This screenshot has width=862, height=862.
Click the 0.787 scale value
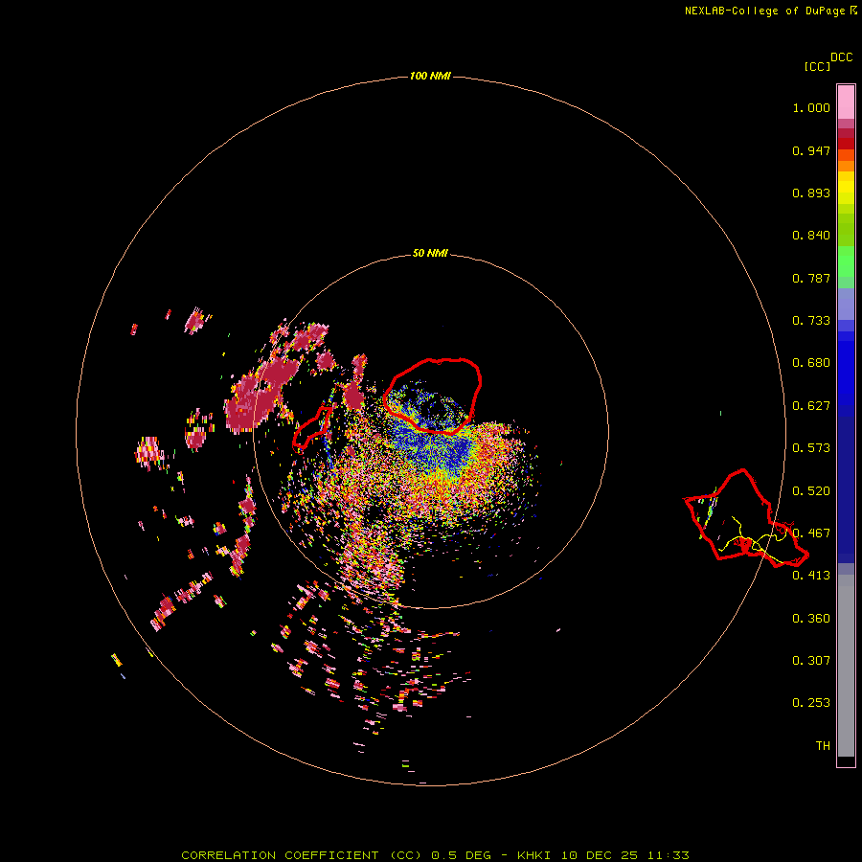(811, 278)
